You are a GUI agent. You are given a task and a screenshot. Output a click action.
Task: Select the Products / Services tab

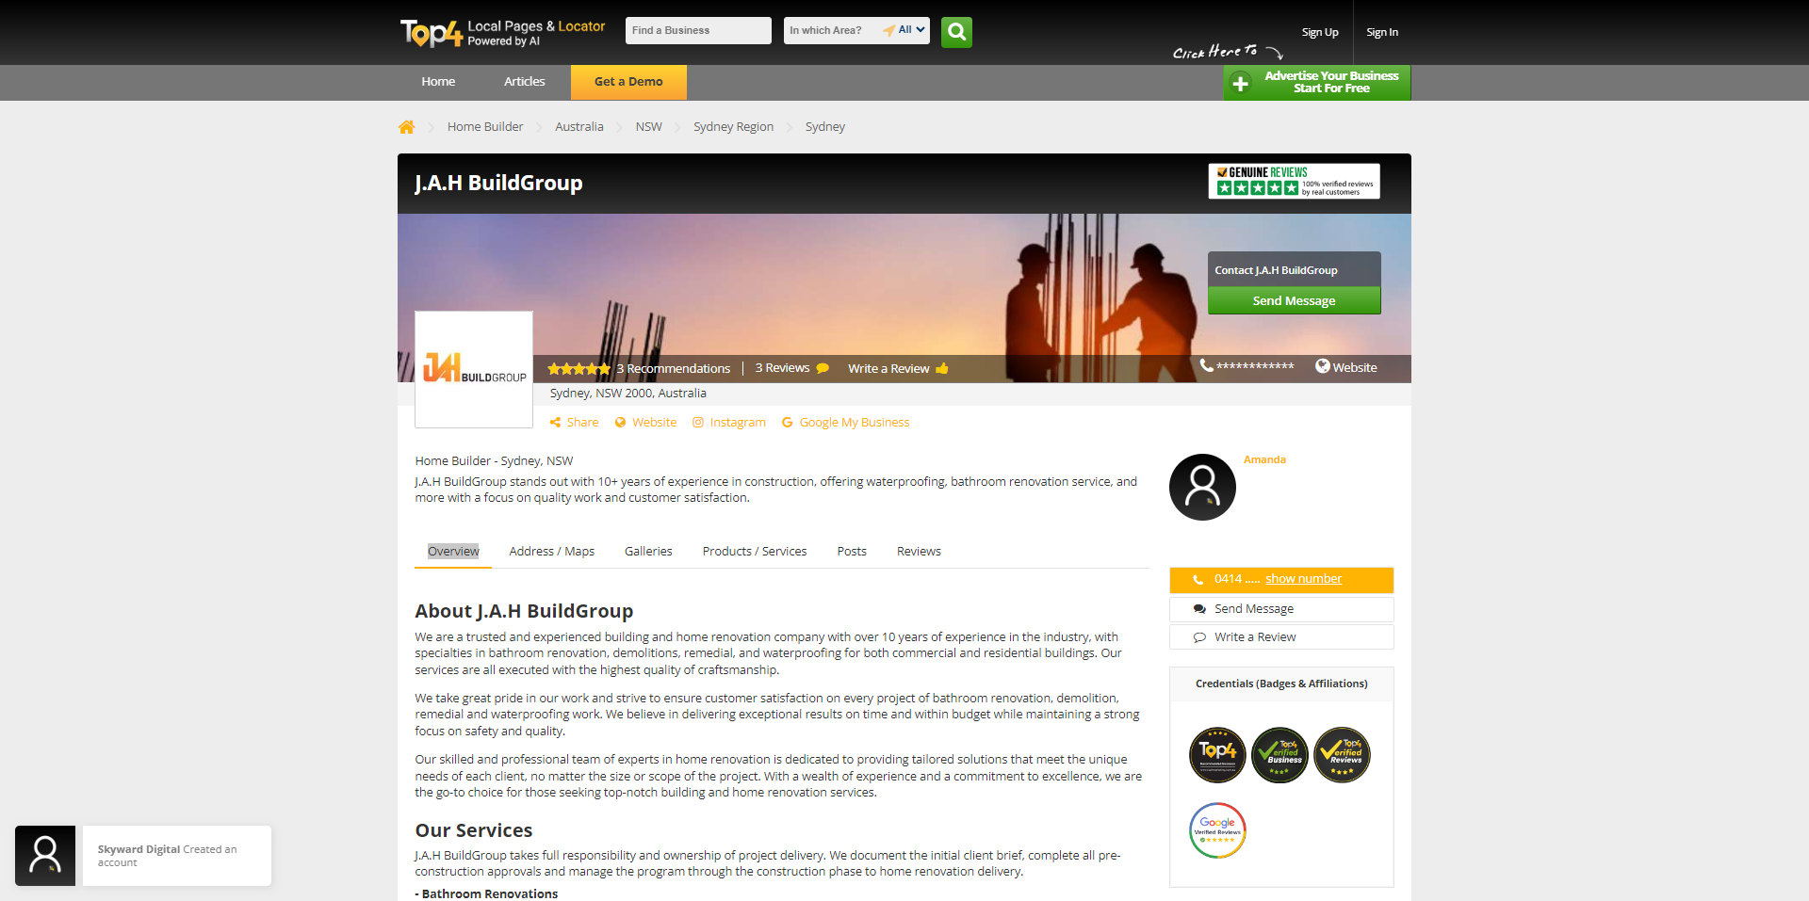point(755,552)
